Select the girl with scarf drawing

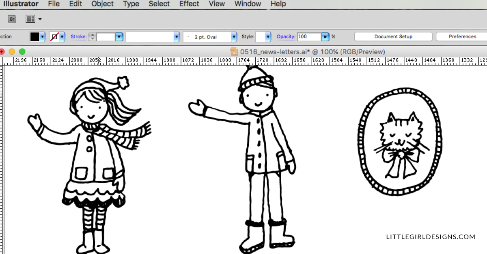pyautogui.click(x=90, y=164)
